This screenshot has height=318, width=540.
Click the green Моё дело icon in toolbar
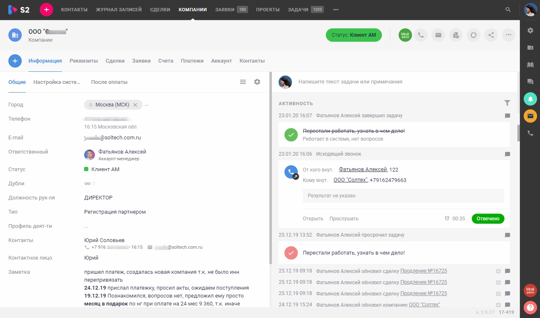pos(404,35)
